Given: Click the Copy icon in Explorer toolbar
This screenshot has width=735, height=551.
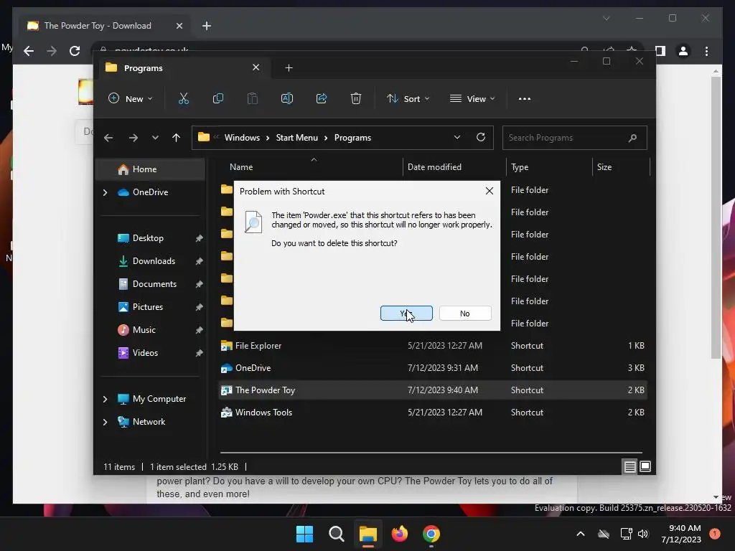Looking at the screenshot, I should point(218,99).
